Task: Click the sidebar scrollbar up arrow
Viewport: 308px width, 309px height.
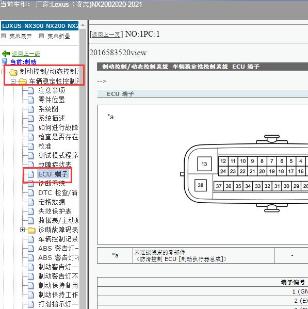Action: [x=83, y=25]
